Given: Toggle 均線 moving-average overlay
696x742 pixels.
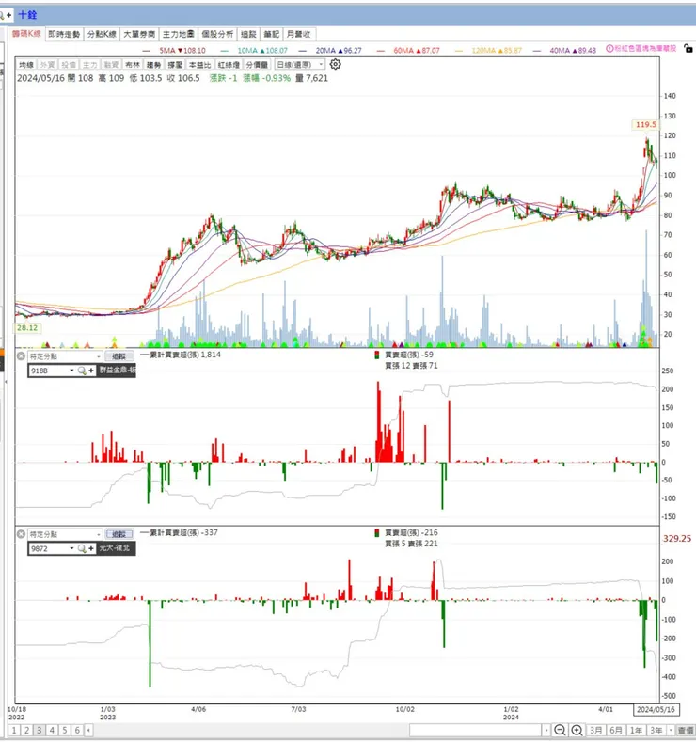Looking at the screenshot, I should coord(26,64).
